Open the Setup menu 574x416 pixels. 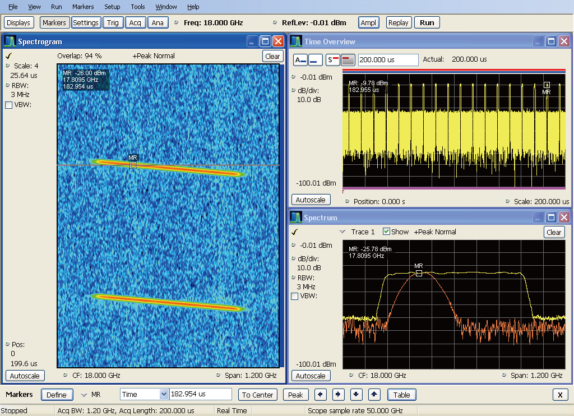coord(112,7)
